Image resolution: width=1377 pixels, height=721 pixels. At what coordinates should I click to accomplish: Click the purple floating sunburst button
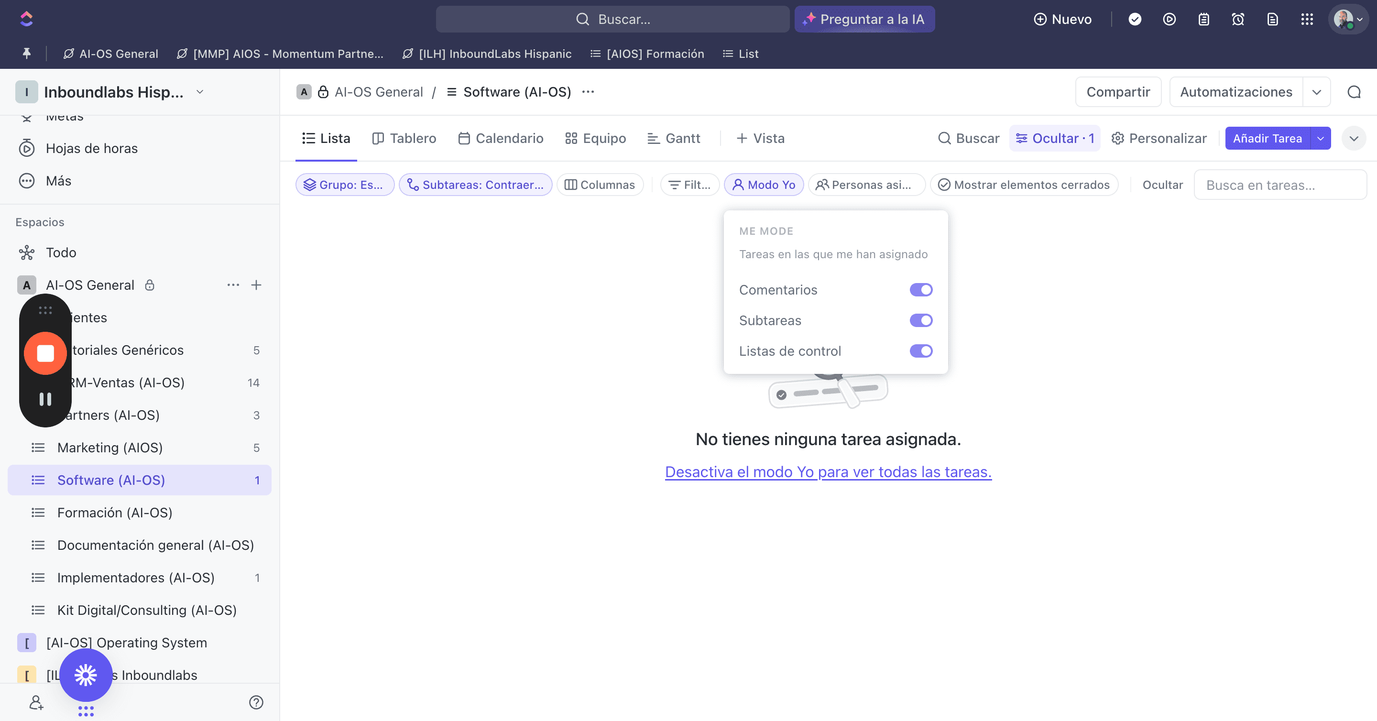(86, 675)
